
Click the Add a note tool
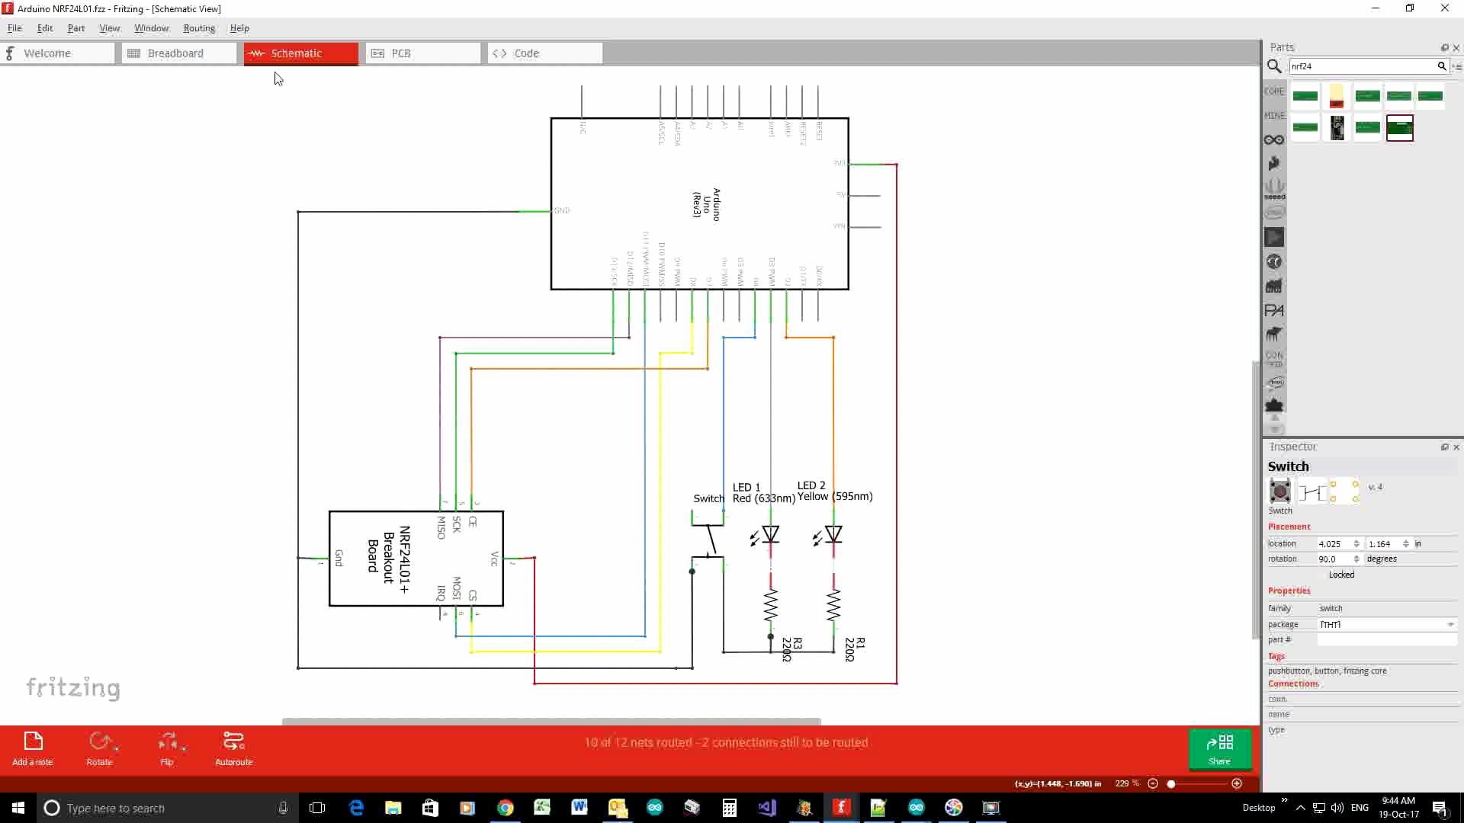[32, 748]
